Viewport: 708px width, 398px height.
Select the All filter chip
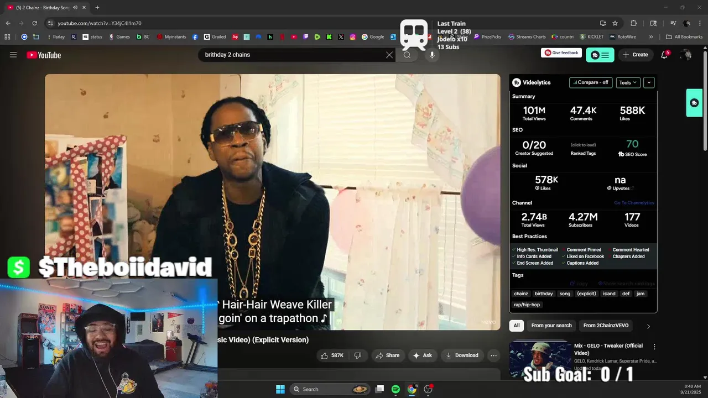point(517,326)
